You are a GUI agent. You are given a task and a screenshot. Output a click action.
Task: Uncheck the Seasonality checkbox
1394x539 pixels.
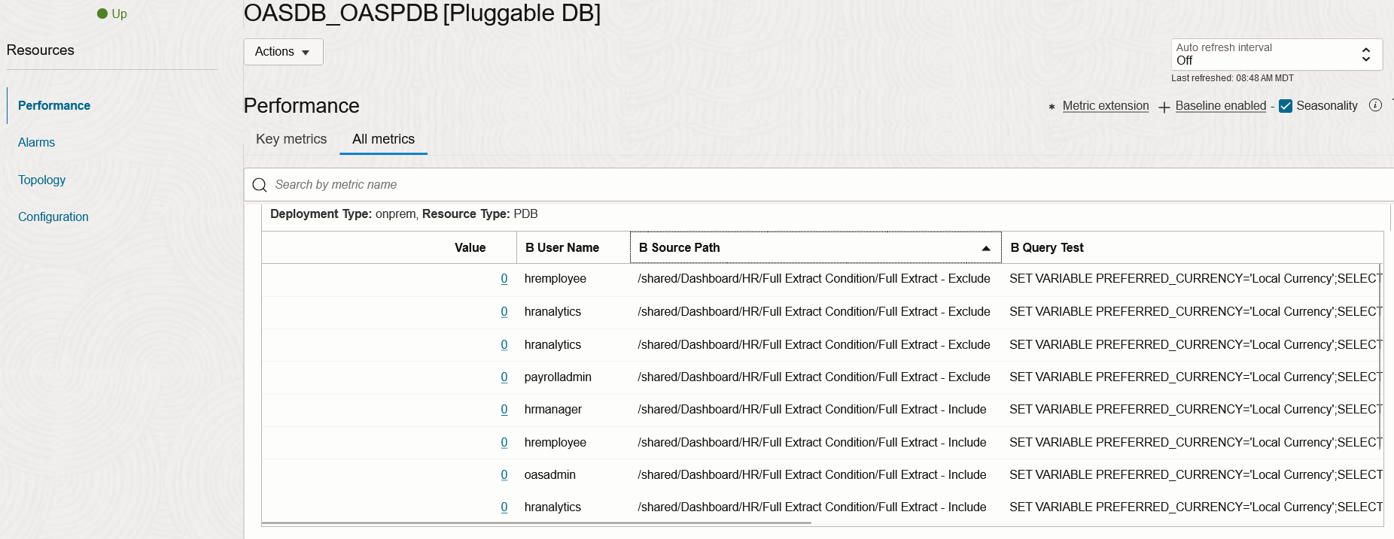[x=1286, y=106]
